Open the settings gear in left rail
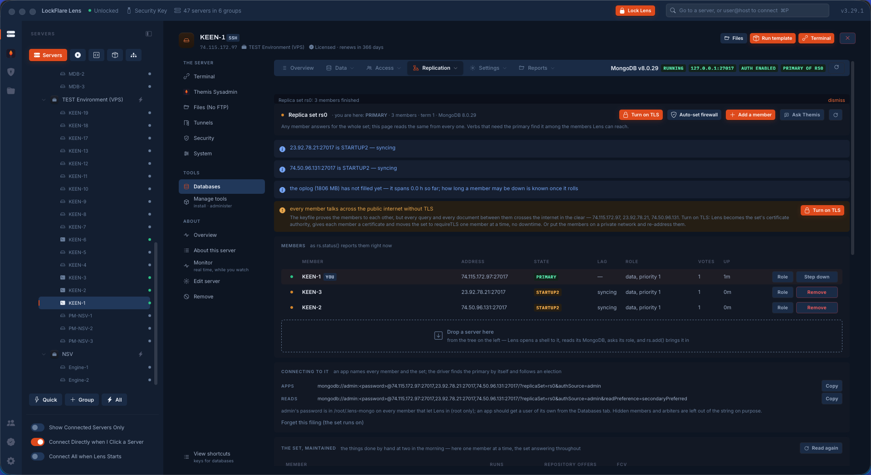Image resolution: width=871 pixels, height=475 pixels. coord(11,461)
